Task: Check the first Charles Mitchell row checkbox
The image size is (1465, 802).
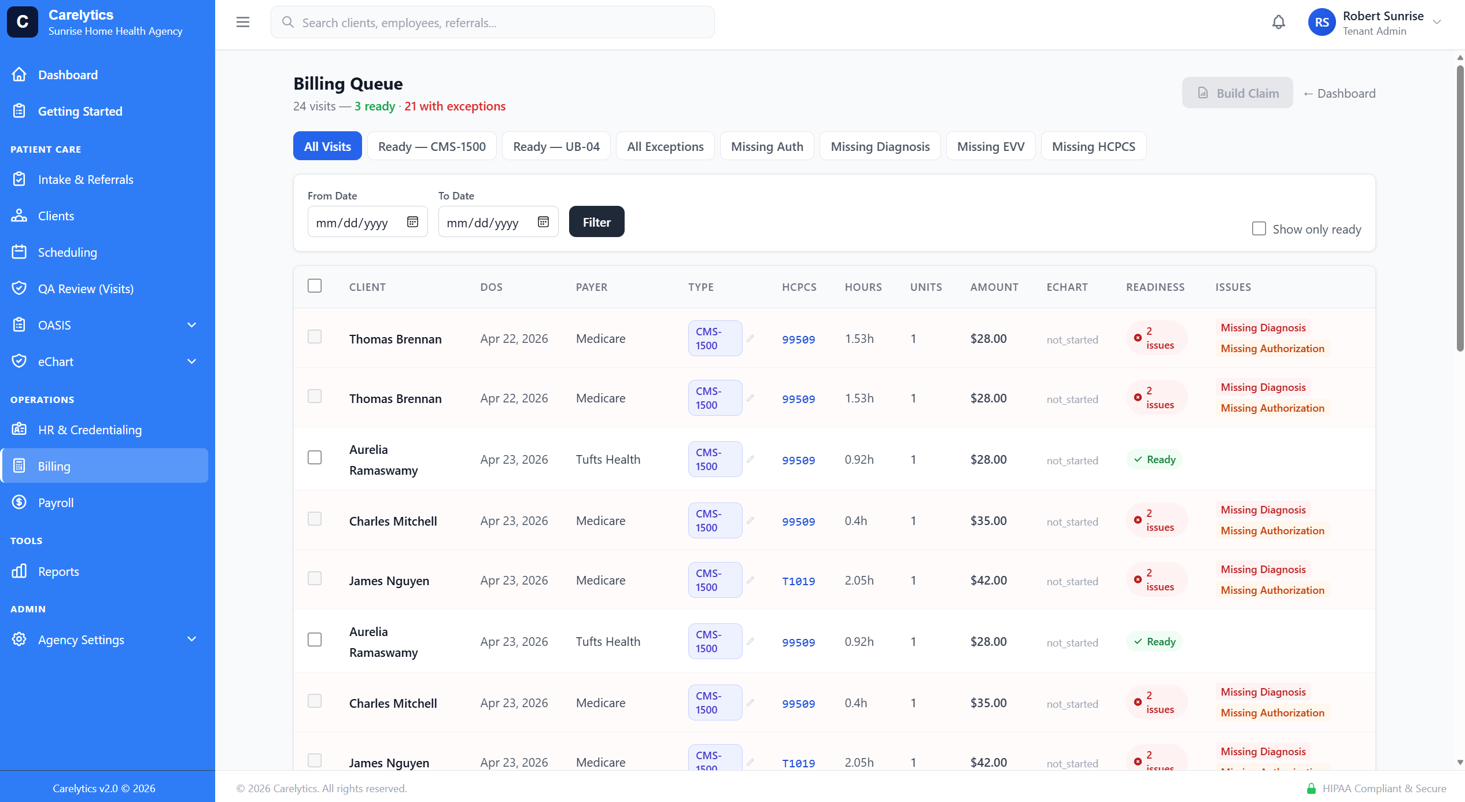Action: 315,519
